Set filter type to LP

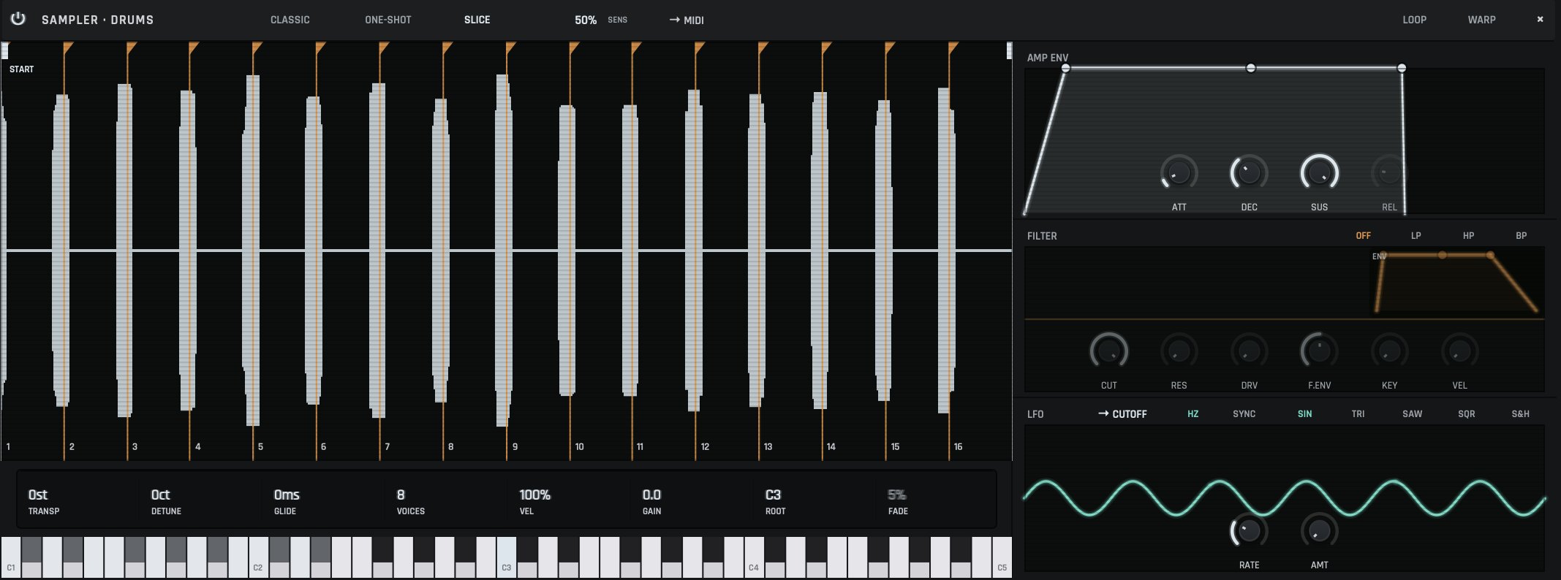(x=1416, y=236)
